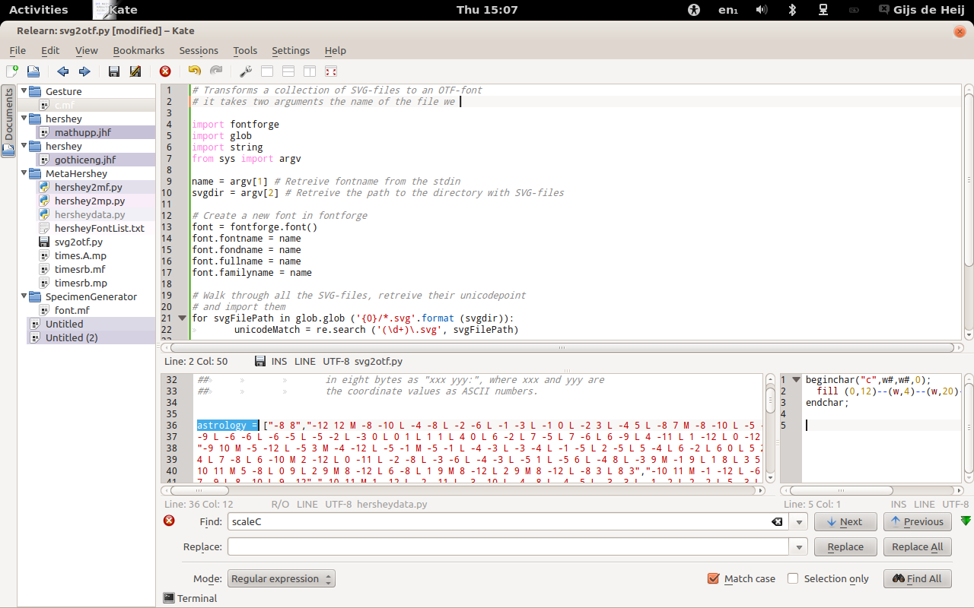Fold the beginchar block in the right pane
Screen dimensions: 974x608
pos(797,380)
